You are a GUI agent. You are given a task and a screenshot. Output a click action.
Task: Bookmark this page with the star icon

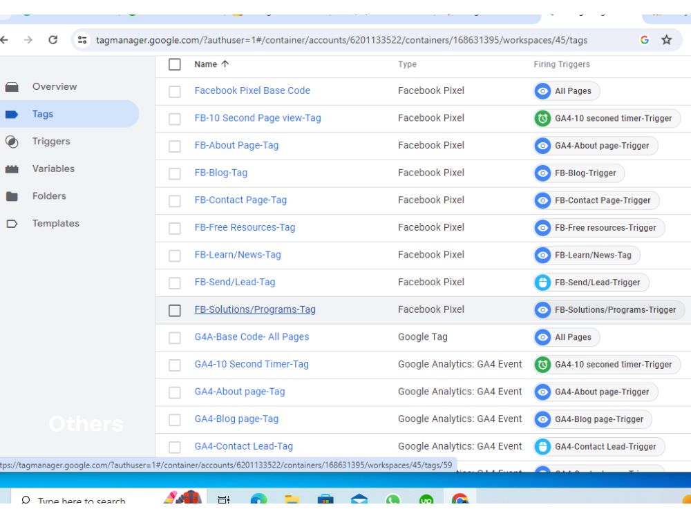[x=666, y=40]
